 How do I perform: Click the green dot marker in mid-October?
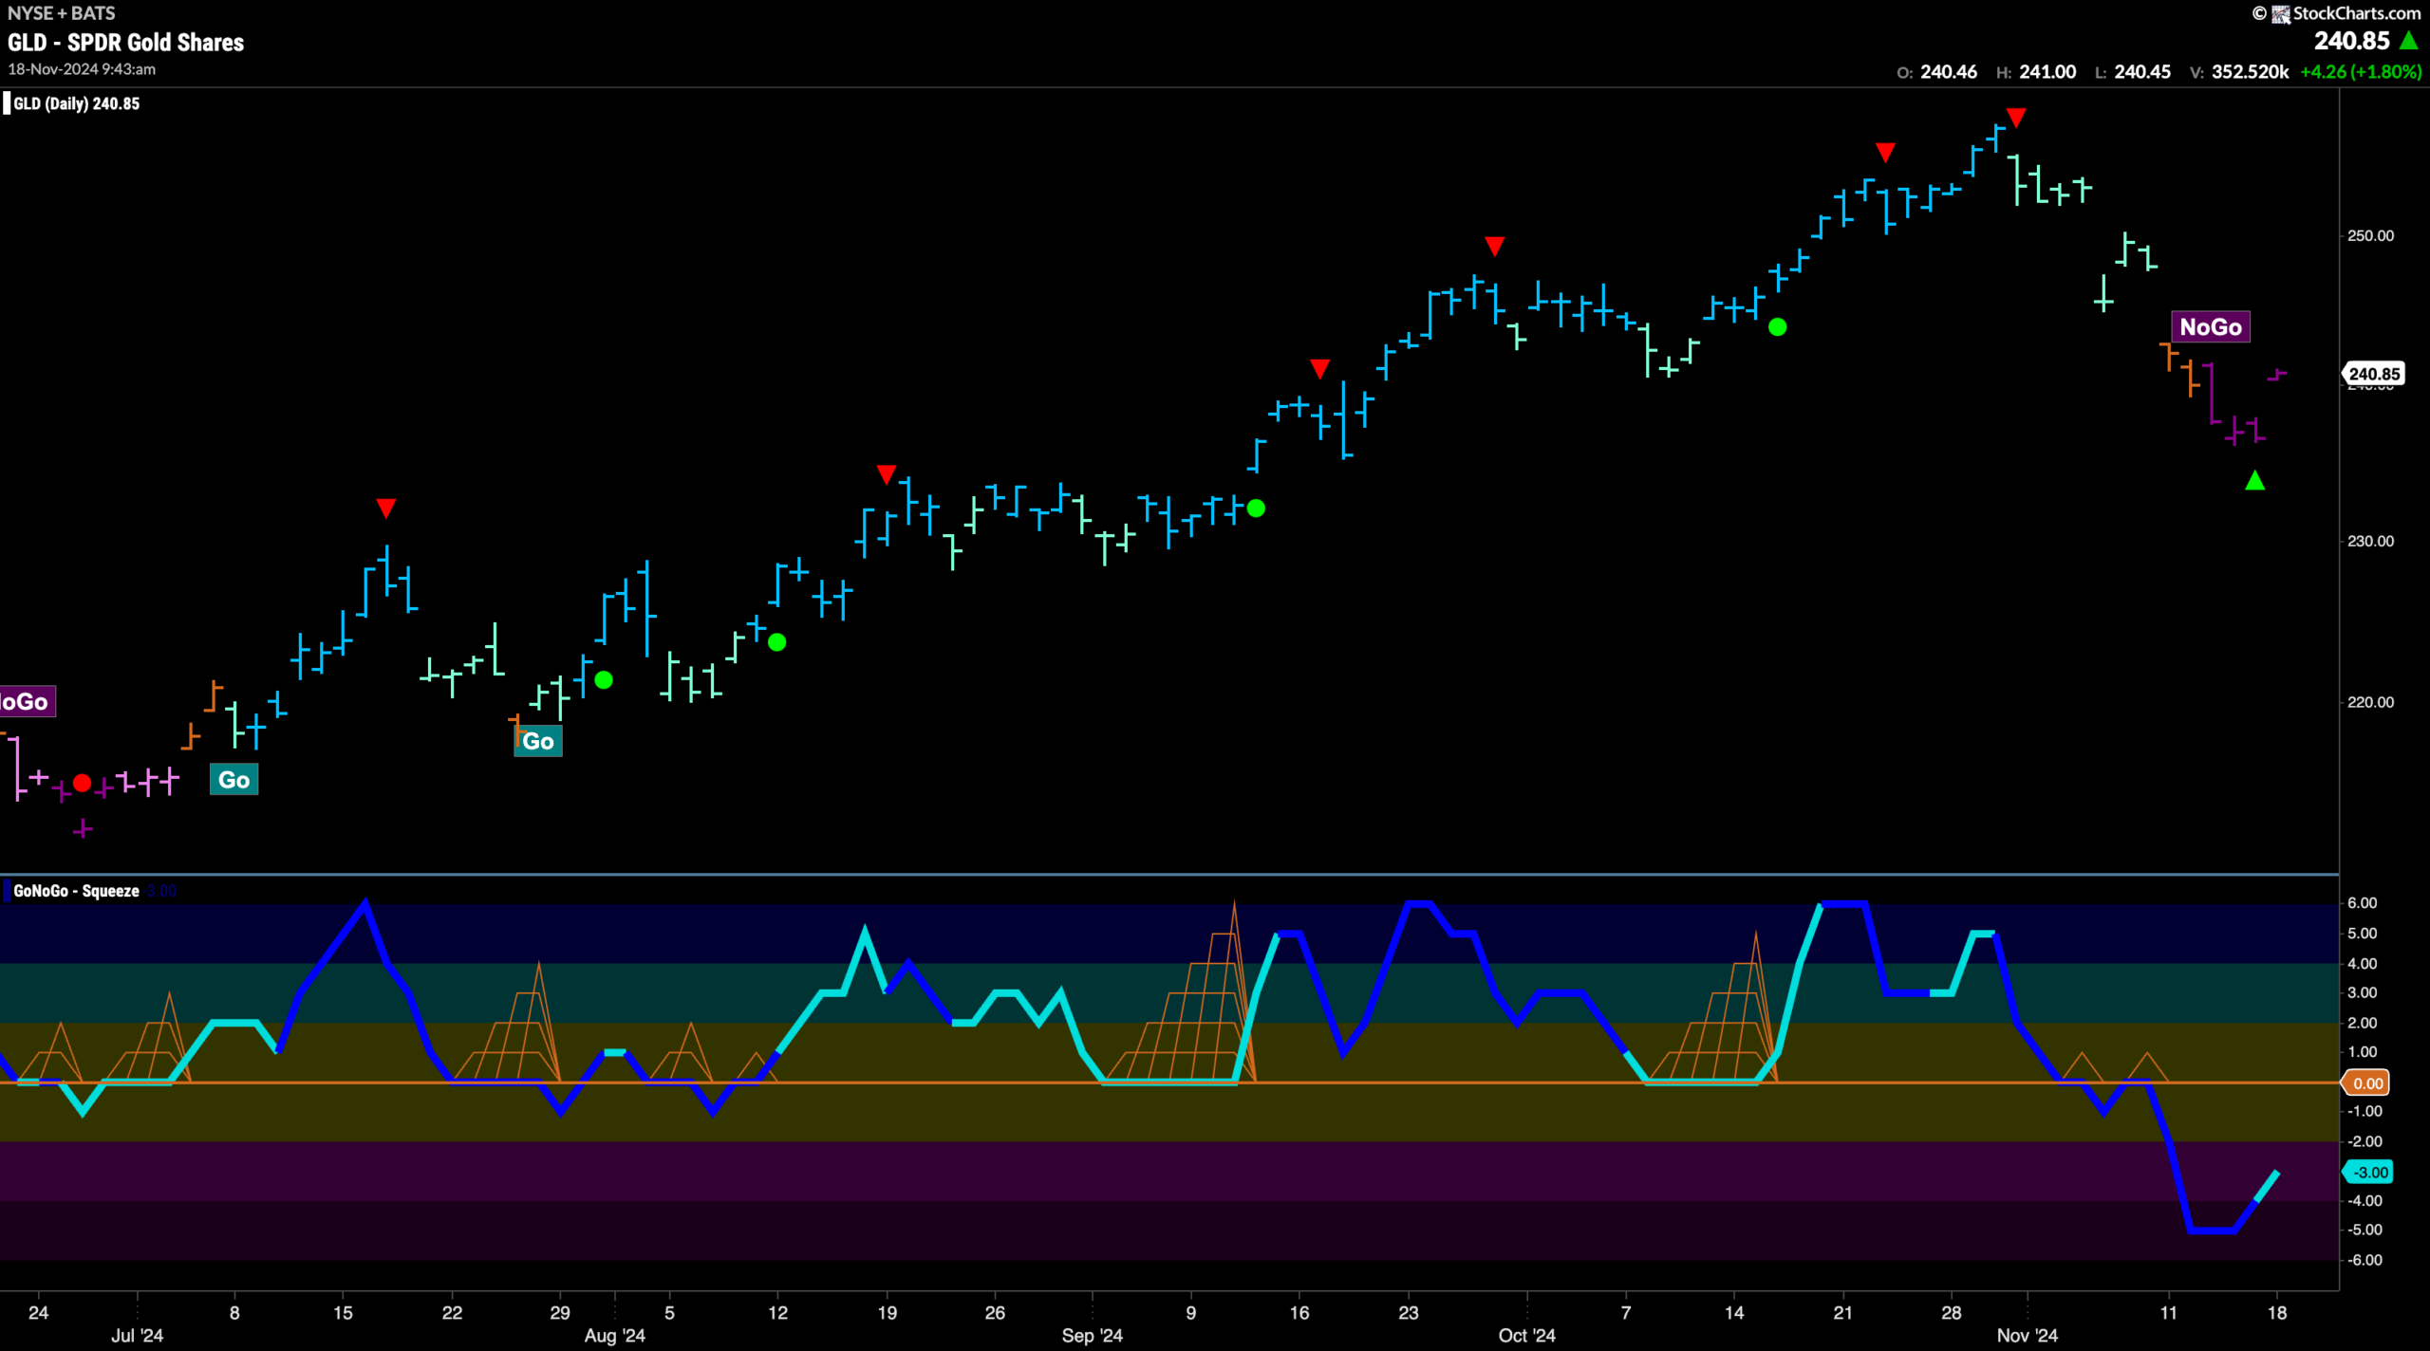(x=1778, y=327)
